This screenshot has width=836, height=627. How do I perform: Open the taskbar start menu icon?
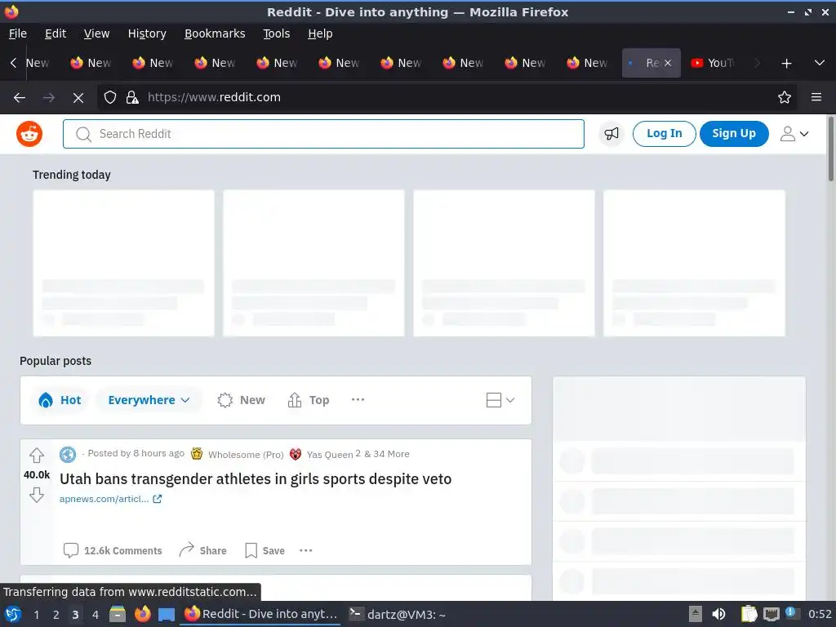point(13,614)
